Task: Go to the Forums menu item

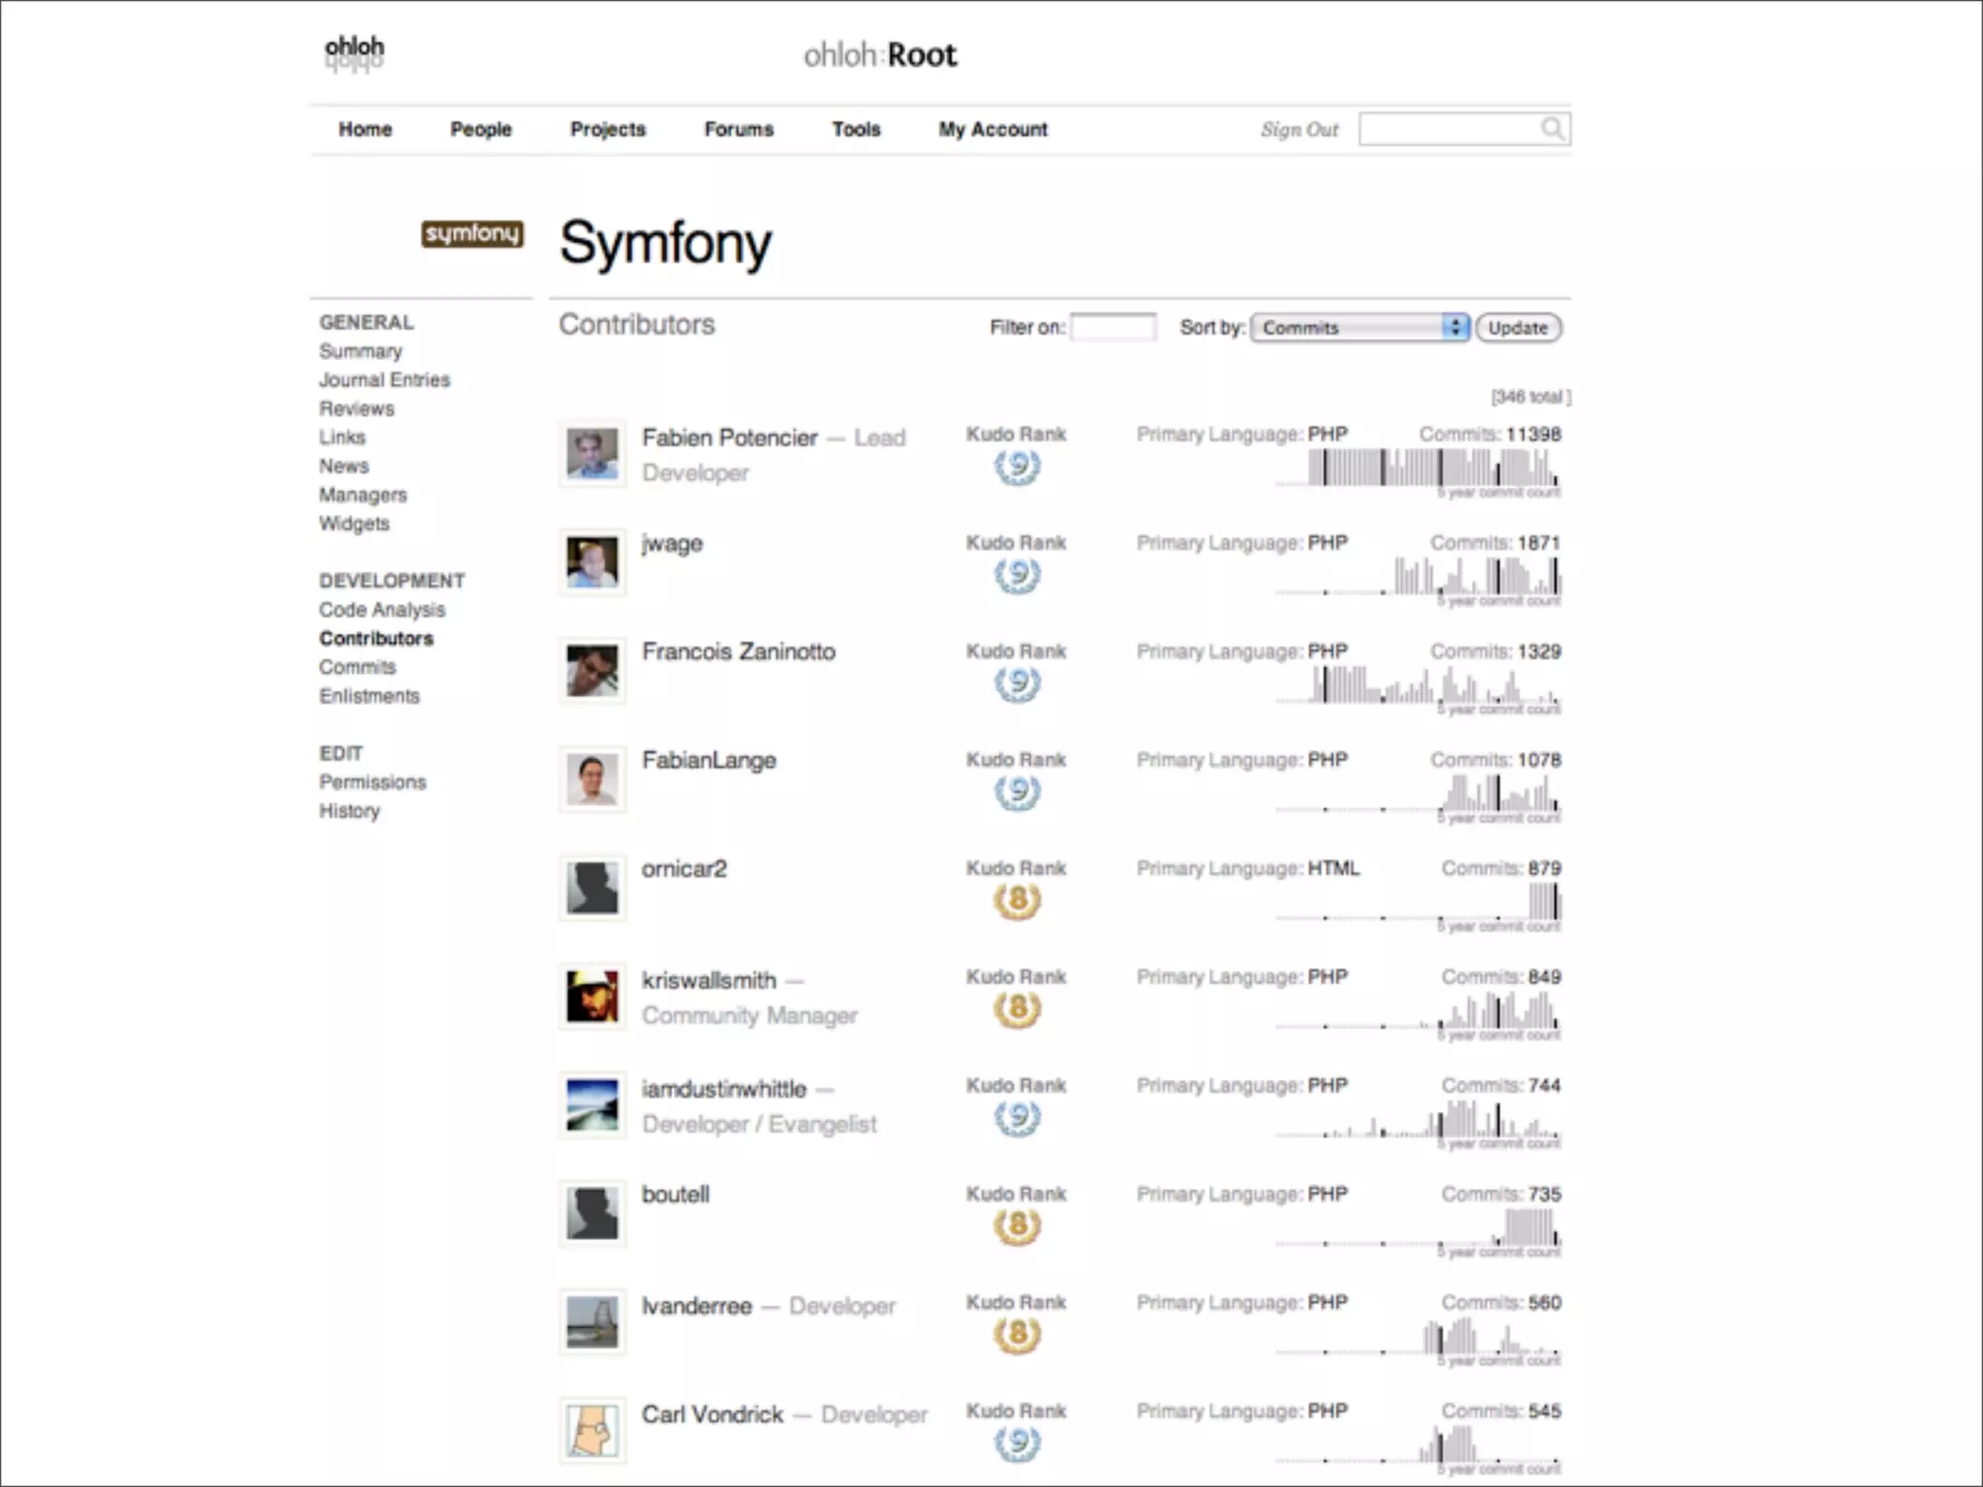Action: click(x=739, y=129)
